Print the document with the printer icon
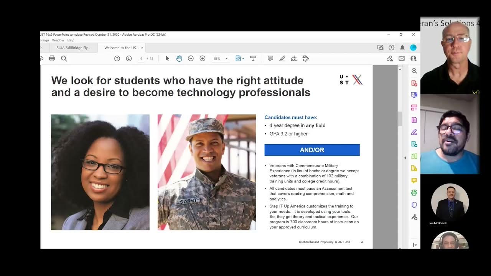 pyautogui.click(x=52, y=59)
